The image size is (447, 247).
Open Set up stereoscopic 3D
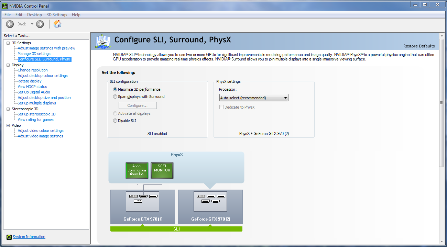36,114
